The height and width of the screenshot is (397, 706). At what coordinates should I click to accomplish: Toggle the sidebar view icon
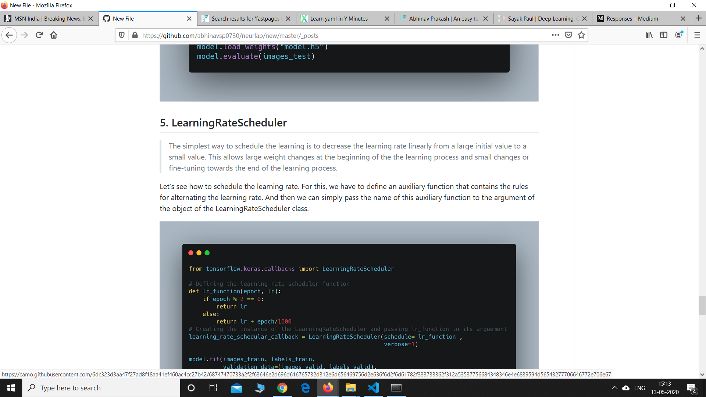click(664, 35)
